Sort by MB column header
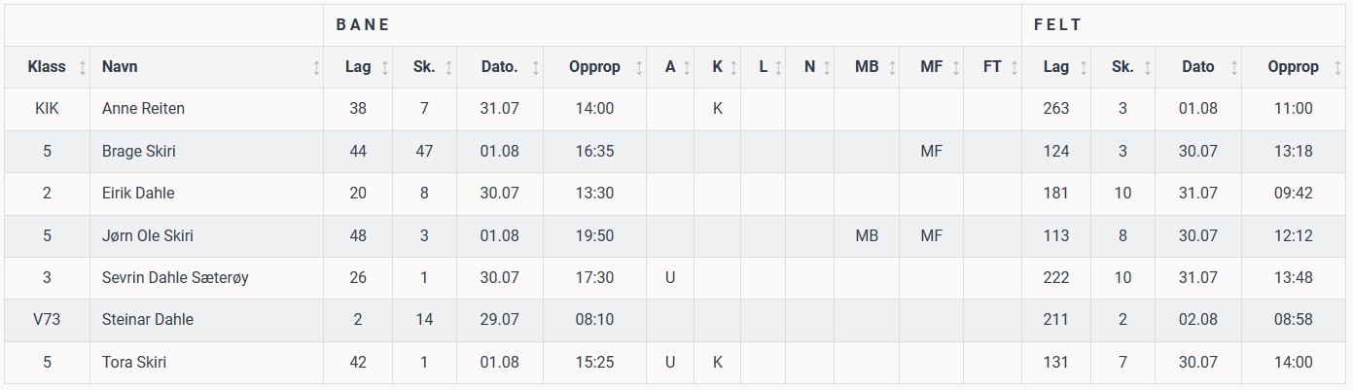 point(867,67)
